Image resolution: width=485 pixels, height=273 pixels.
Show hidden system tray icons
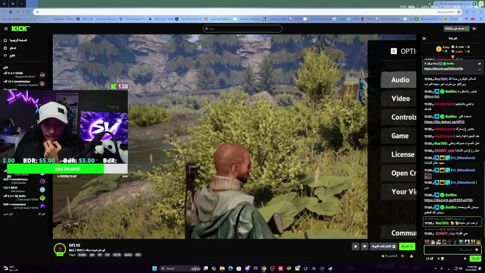pyautogui.click(x=435, y=268)
